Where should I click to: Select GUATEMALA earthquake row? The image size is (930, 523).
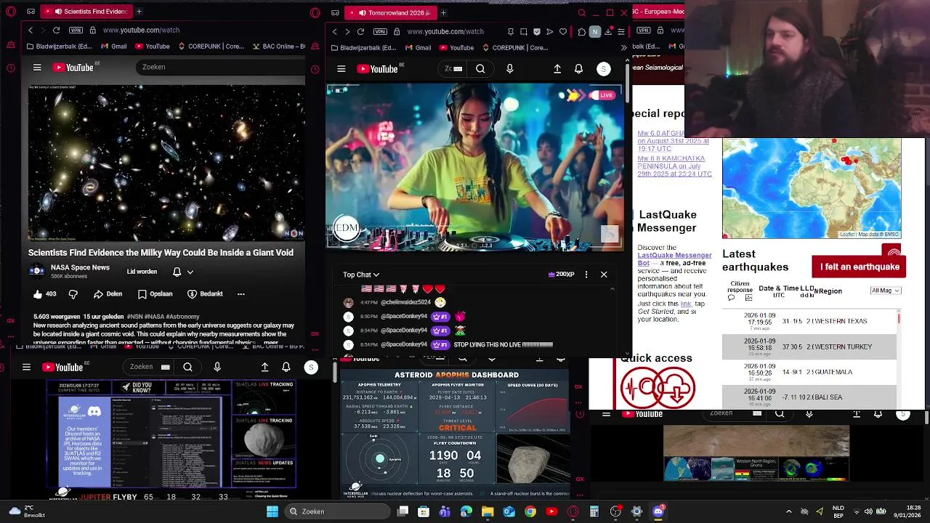pos(809,372)
